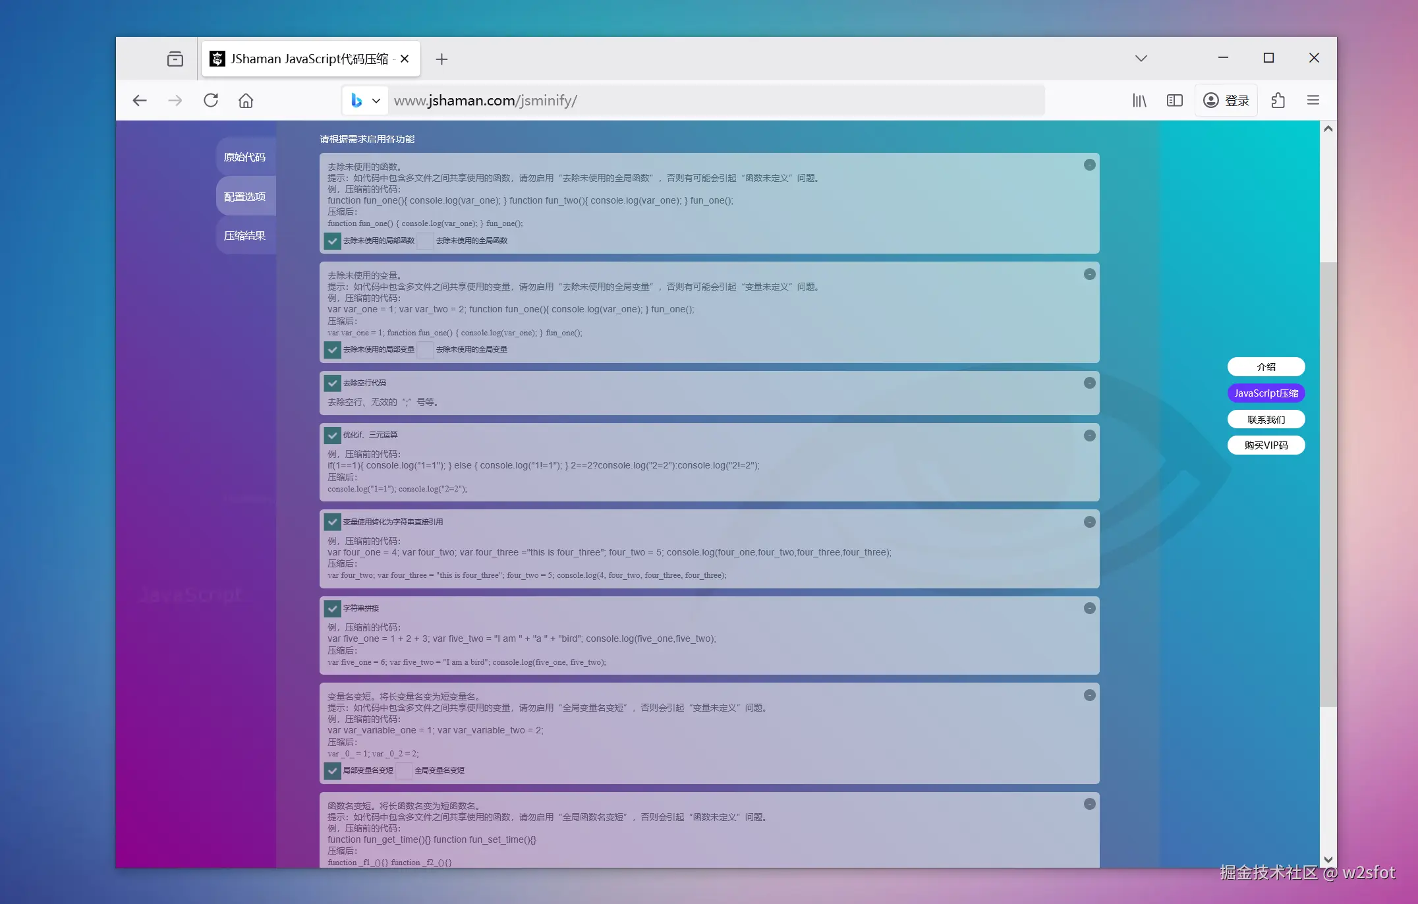The image size is (1418, 904).
Task: Click the recent tabs view icon
Action: pos(175,59)
